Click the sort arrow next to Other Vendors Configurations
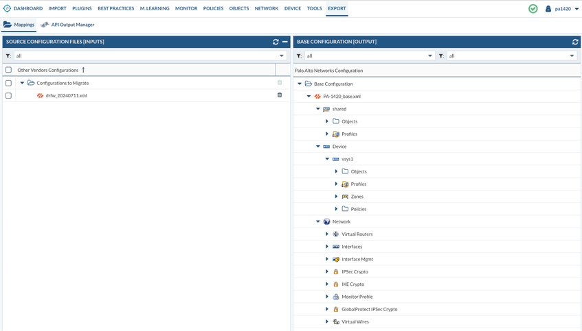 [83, 70]
